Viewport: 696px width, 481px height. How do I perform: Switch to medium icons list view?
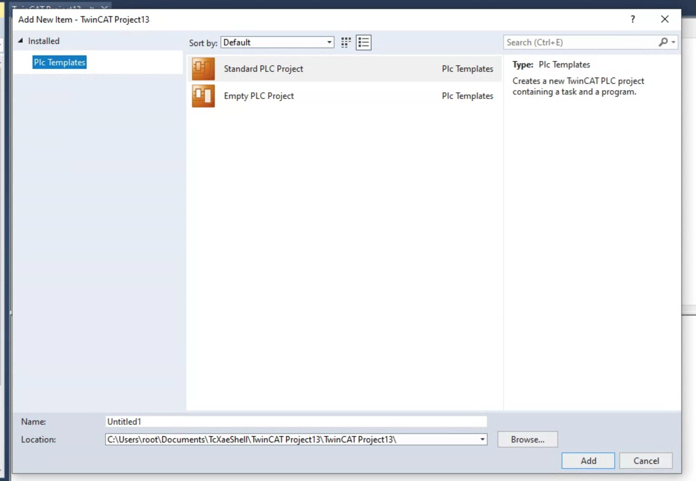(364, 42)
